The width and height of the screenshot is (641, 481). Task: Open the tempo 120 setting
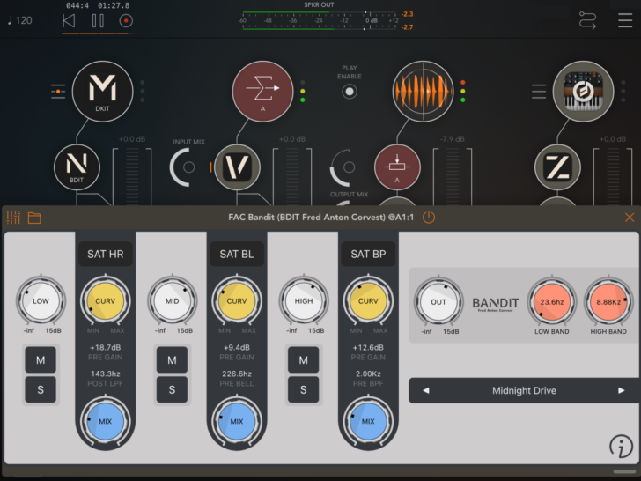tap(20, 20)
